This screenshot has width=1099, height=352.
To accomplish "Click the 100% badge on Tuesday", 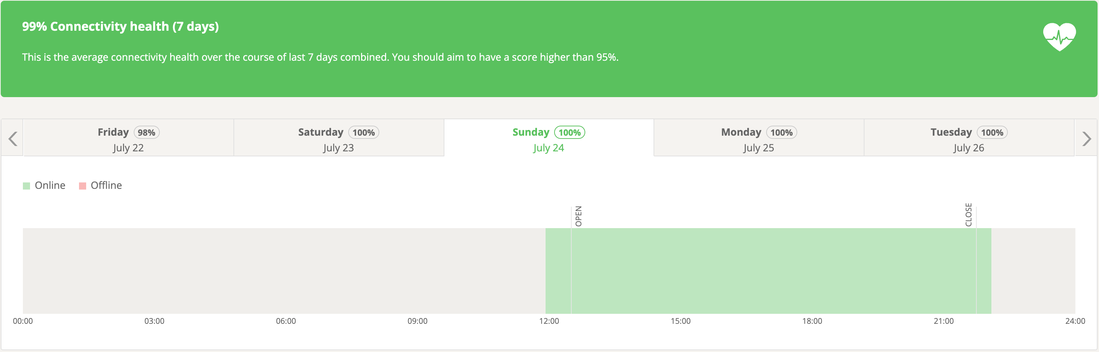I will [992, 132].
